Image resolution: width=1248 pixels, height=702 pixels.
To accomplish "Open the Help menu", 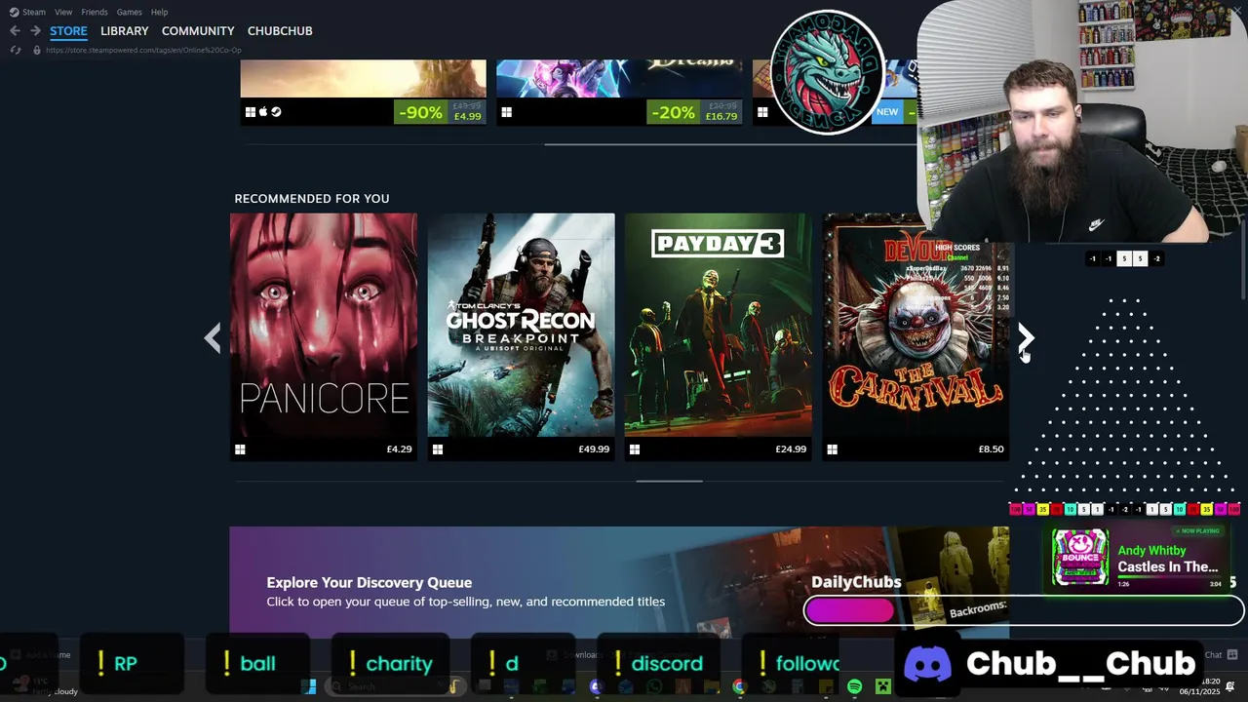I will (x=159, y=12).
